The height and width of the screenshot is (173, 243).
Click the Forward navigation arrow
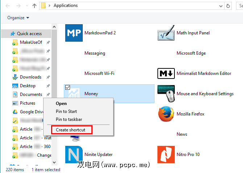[18, 6]
